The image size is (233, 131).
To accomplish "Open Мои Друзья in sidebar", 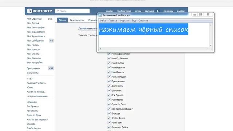I will pos(33,23).
